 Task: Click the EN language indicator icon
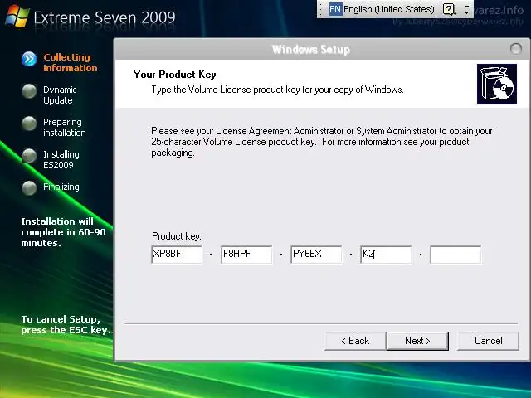click(335, 9)
